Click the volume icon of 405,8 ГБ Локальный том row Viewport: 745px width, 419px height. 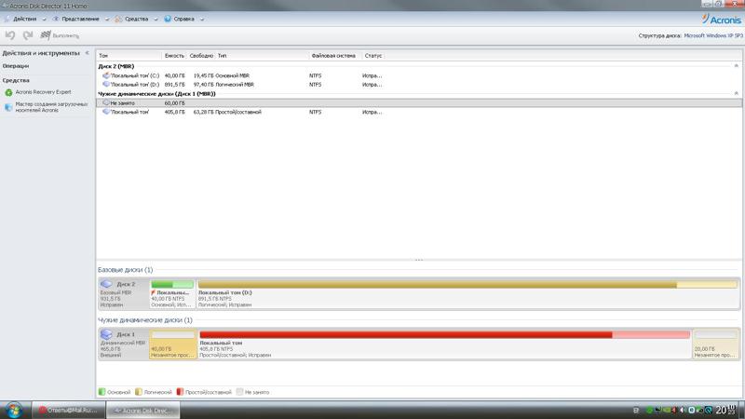point(106,112)
